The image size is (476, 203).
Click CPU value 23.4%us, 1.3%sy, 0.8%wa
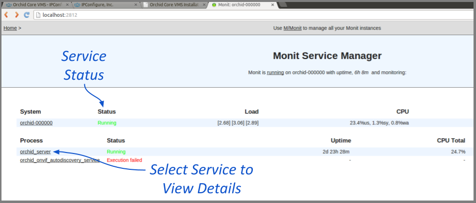[379, 123]
